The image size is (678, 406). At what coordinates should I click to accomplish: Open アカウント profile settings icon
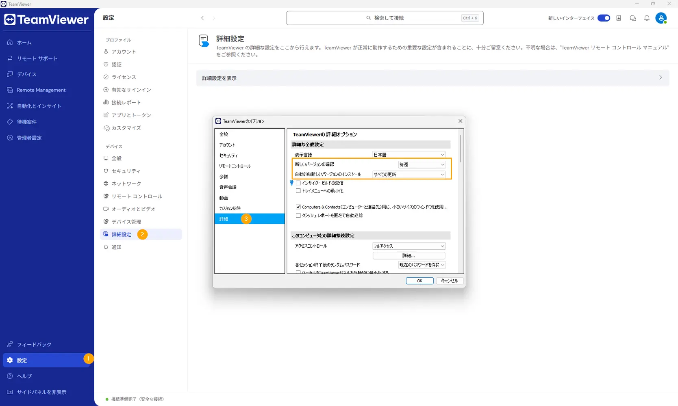(106, 52)
